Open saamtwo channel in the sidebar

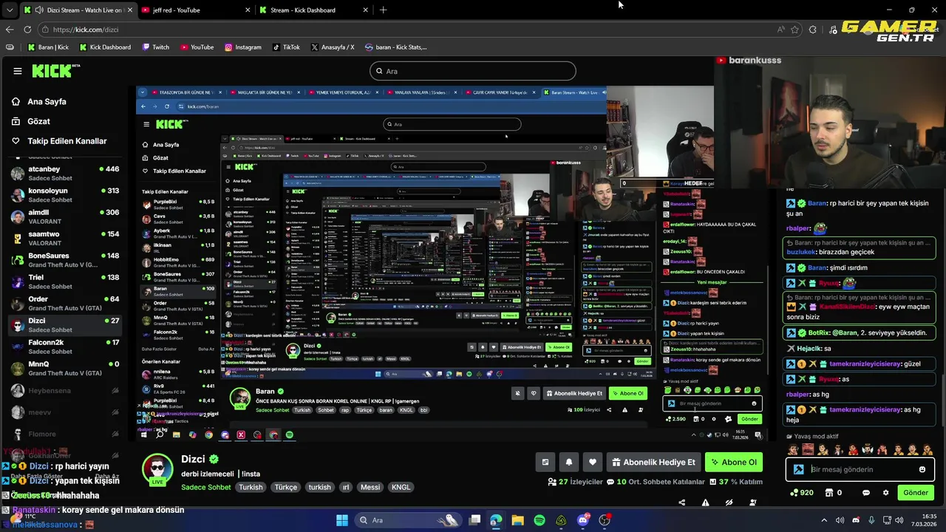tap(65, 238)
